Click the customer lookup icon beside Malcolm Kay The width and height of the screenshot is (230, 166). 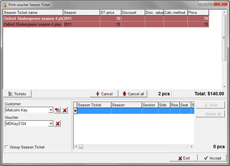click(x=57, y=110)
